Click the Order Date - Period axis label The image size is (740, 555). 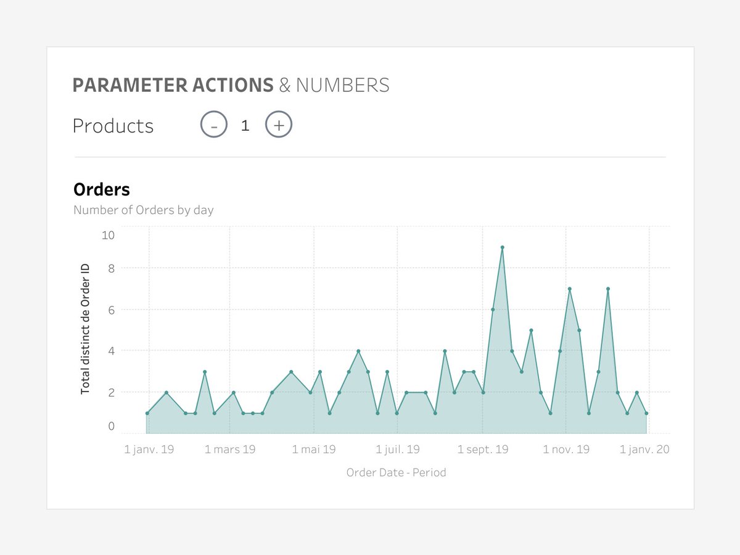(x=397, y=472)
